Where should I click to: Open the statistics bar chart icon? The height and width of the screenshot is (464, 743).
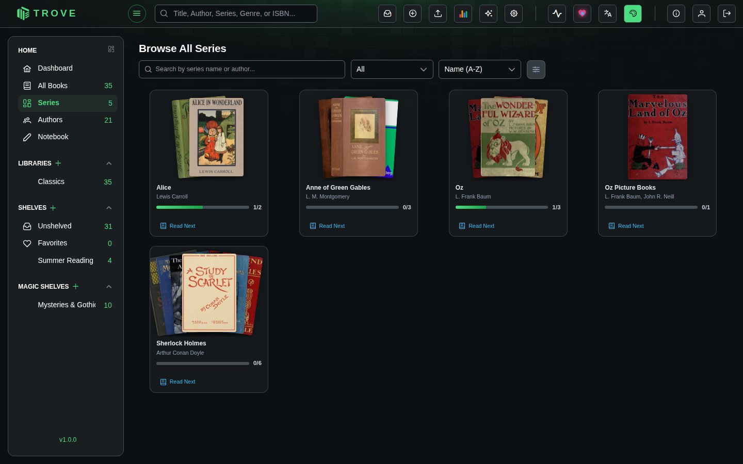463,13
